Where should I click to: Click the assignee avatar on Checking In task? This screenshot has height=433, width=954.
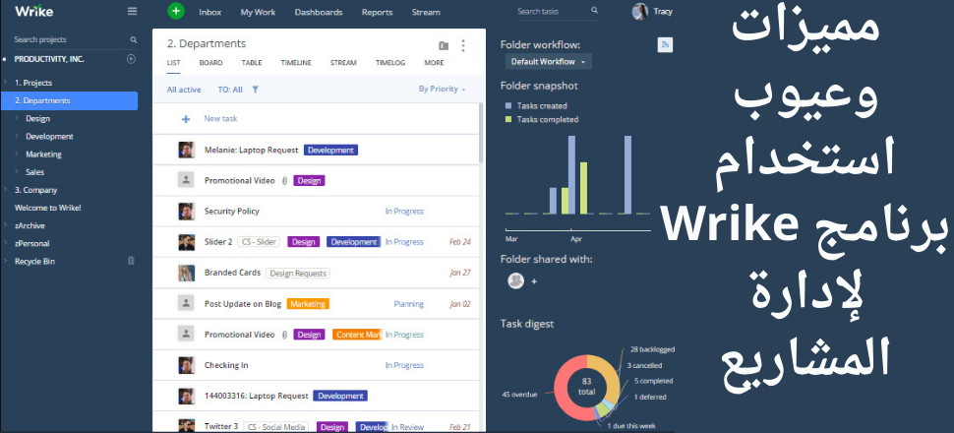pos(186,365)
